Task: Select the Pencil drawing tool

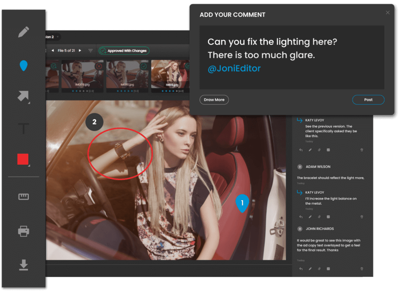Action: (23, 32)
